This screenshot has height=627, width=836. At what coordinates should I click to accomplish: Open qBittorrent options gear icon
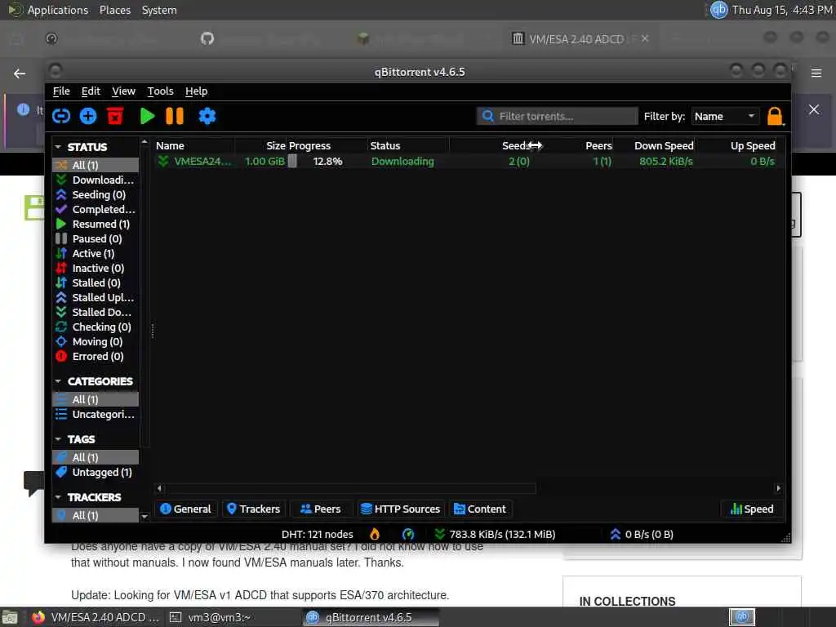[x=207, y=116]
